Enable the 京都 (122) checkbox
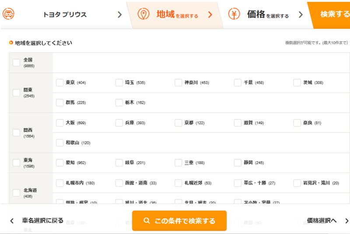The width and height of the screenshot is (350, 234). pyautogui.click(x=178, y=123)
